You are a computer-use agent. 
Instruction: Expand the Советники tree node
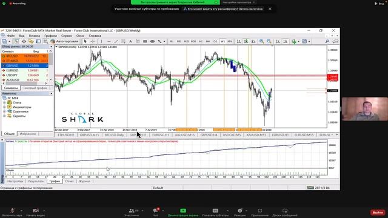point(4,111)
